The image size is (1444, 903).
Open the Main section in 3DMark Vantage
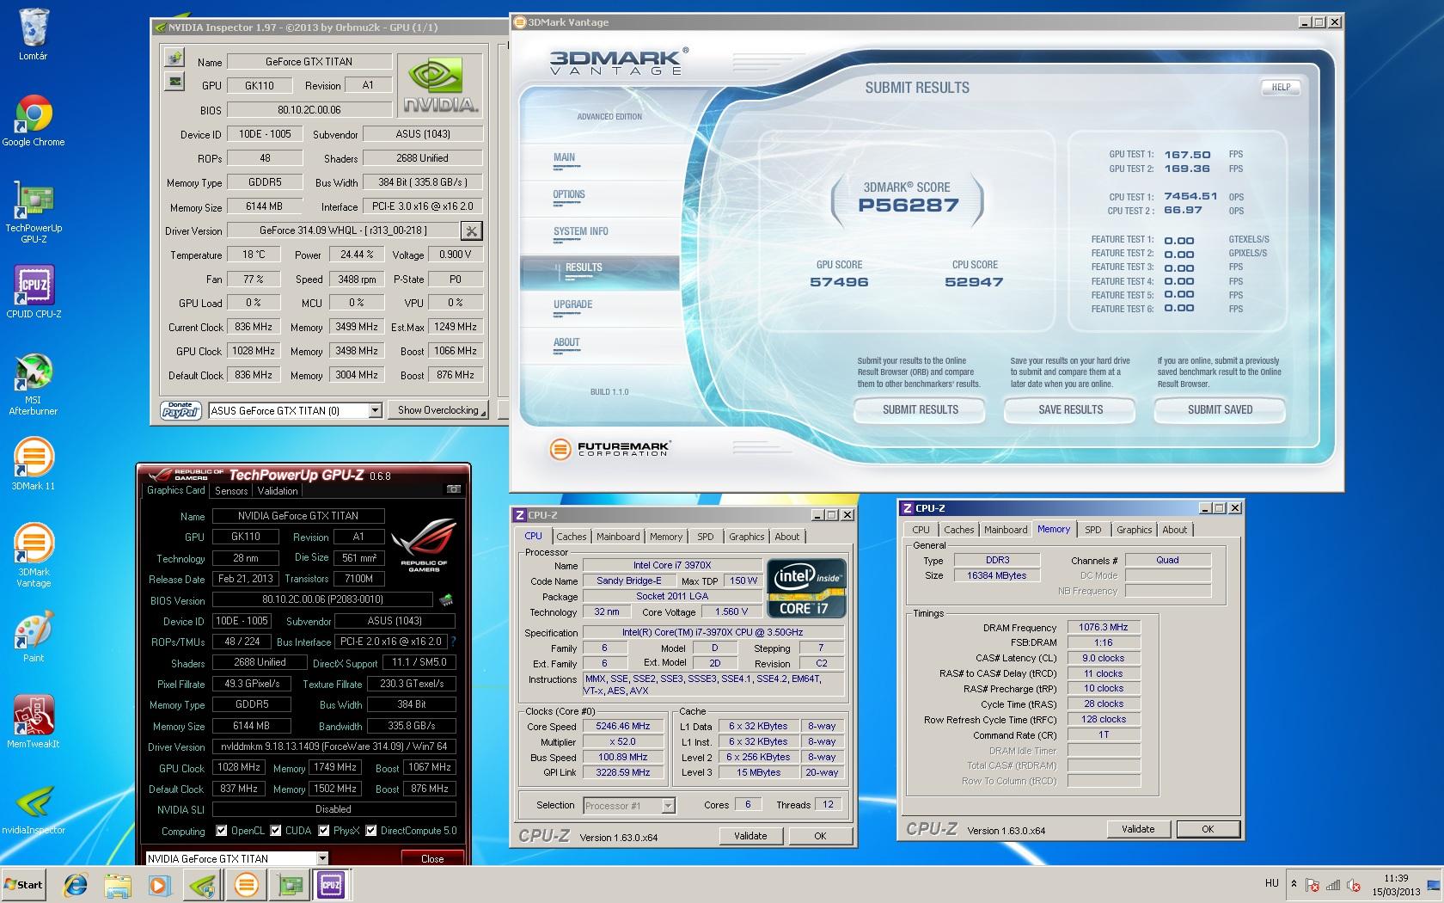(565, 157)
